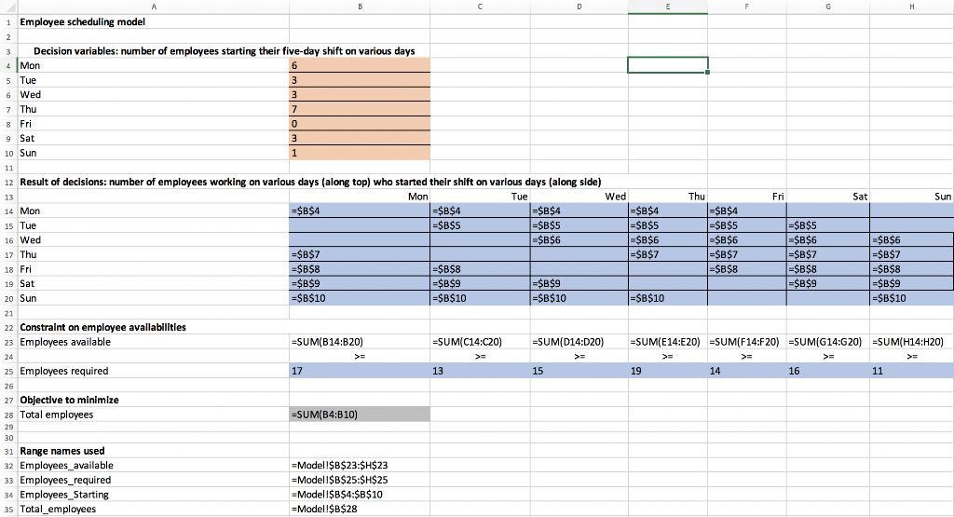Click Employees required value 11
Image resolution: width=954 pixels, height=517 pixels.
[911, 371]
